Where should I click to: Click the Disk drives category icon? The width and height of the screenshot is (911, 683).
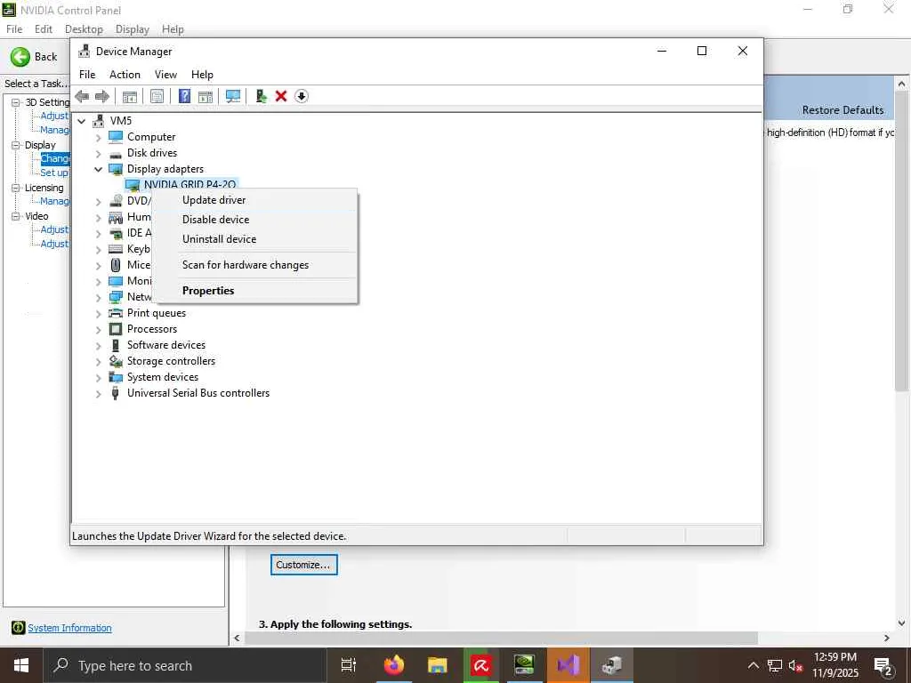pos(116,153)
